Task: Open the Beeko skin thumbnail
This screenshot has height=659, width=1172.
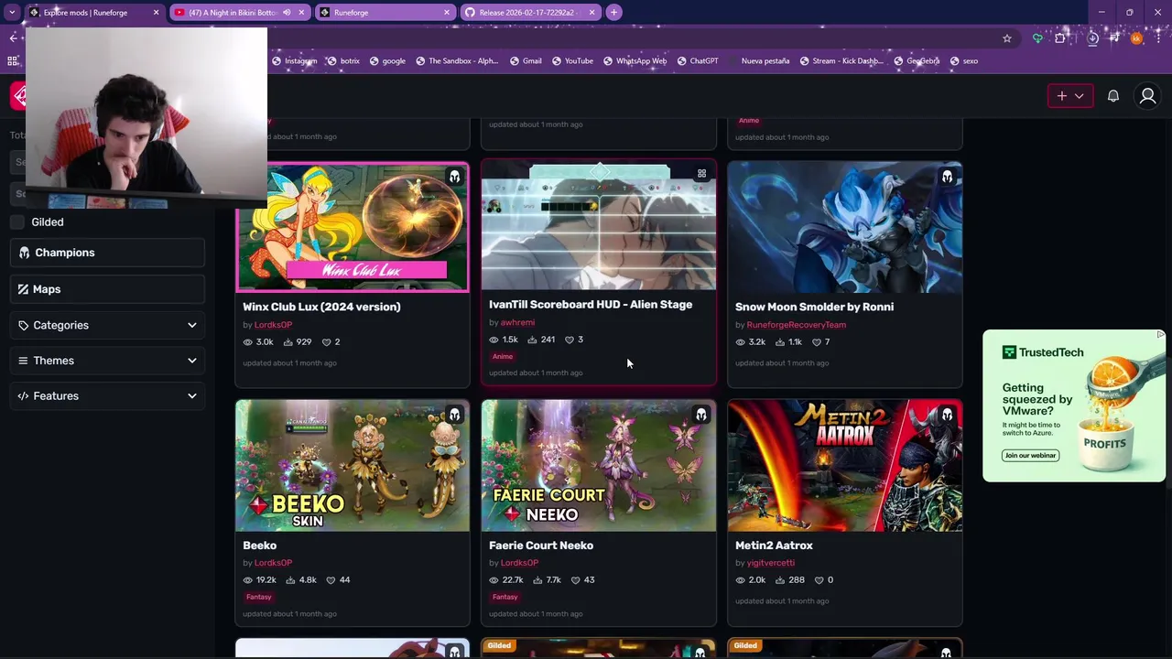Action: coord(353,466)
